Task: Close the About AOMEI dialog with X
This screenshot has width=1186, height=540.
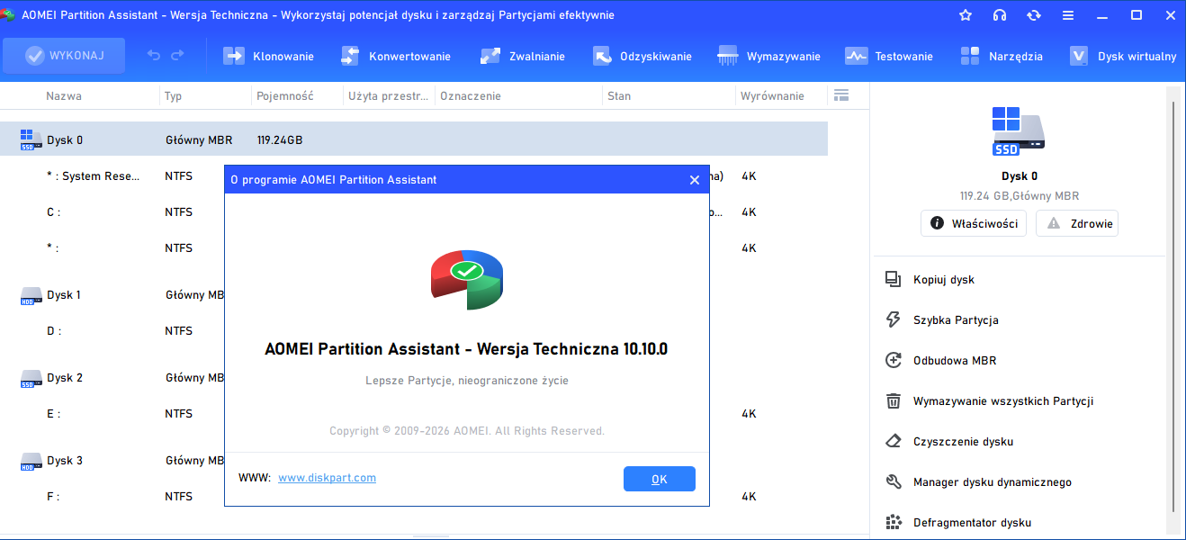Action: click(695, 180)
